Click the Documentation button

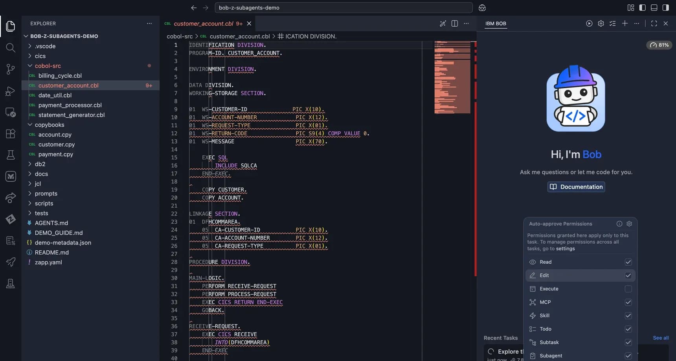[576, 187]
